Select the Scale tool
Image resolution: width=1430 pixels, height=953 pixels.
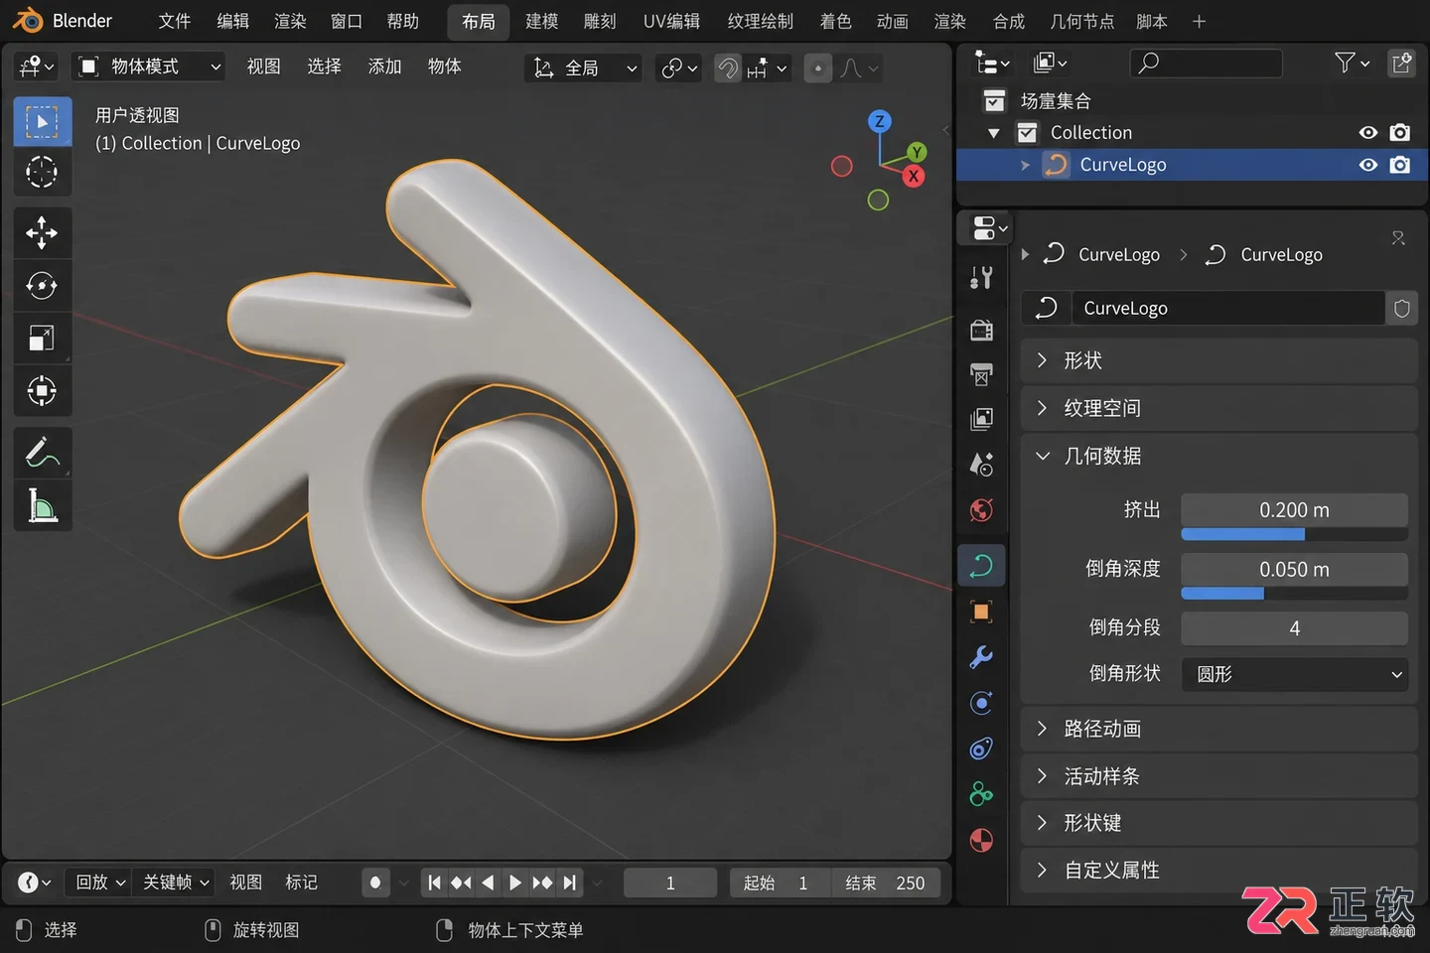[42, 338]
